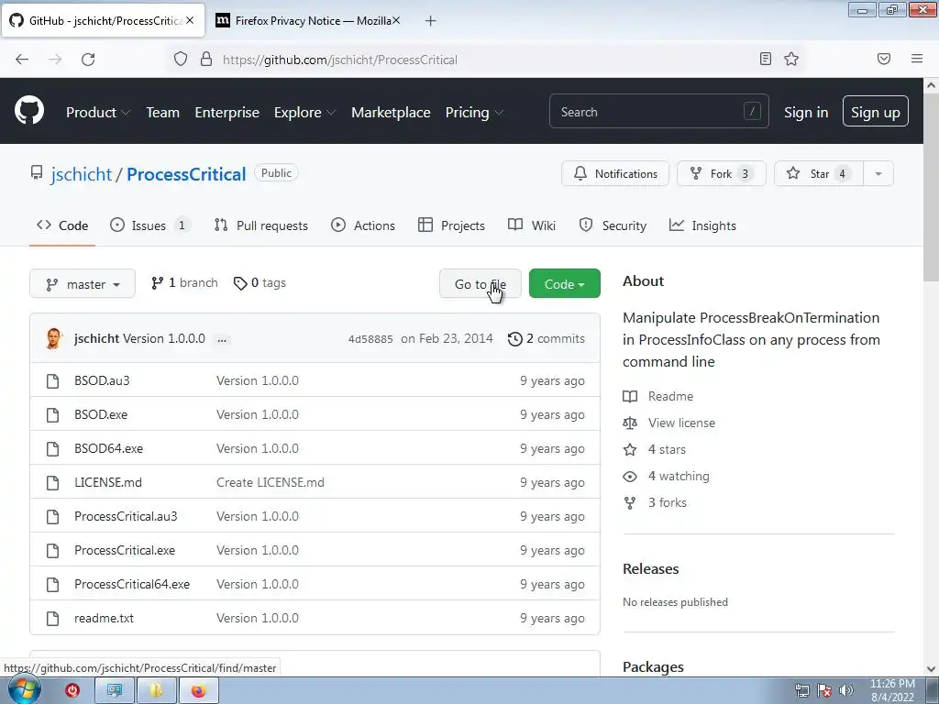Click the Action Center flag tray icon
Screen dimensions: 939x704
coord(824,690)
